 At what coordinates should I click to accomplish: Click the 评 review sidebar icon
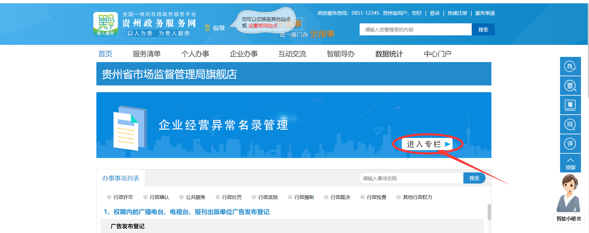[x=570, y=144]
